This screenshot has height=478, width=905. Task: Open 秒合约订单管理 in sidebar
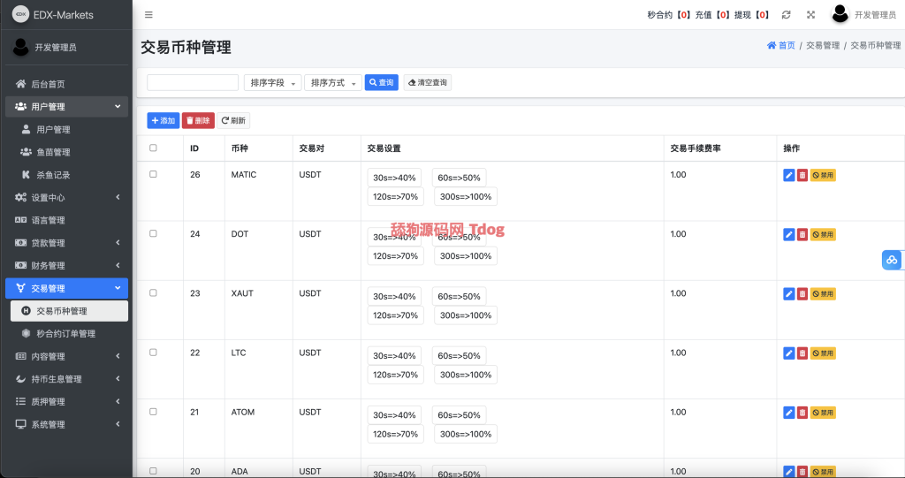pyautogui.click(x=65, y=334)
